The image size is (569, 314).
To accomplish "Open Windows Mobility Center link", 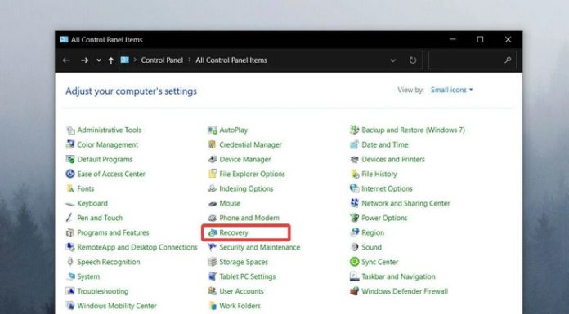I will [x=117, y=306].
